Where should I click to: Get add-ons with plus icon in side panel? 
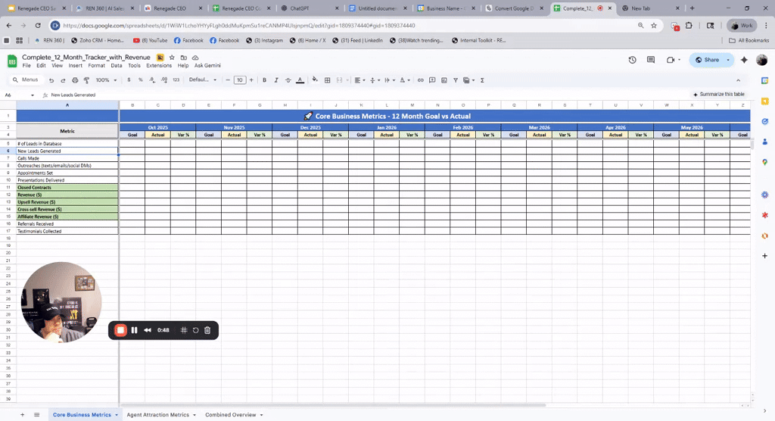[764, 256]
